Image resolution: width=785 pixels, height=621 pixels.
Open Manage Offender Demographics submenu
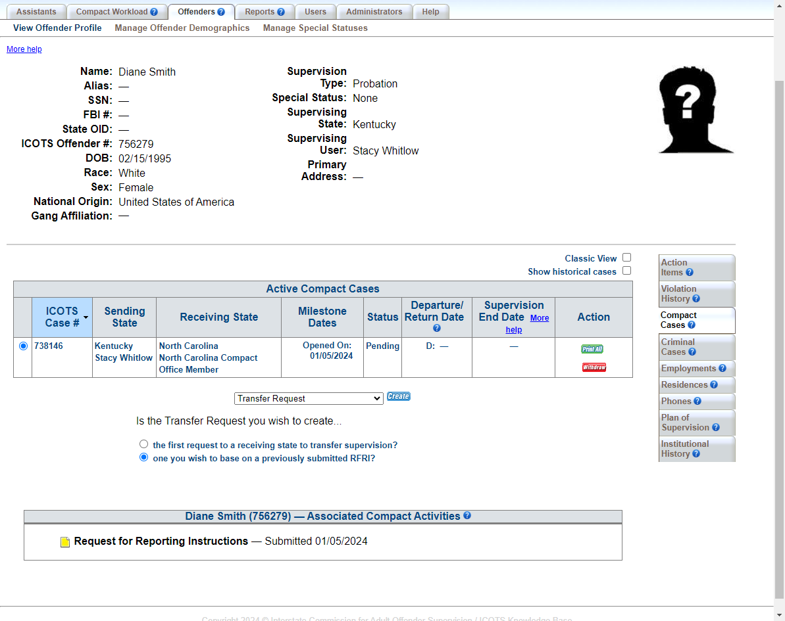pos(182,28)
